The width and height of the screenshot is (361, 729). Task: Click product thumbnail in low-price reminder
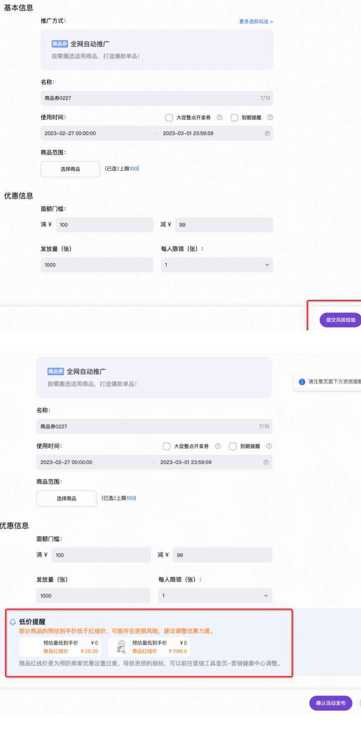pyautogui.click(x=121, y=647)
